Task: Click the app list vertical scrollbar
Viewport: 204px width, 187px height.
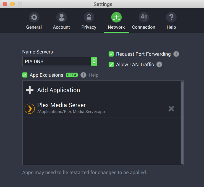Action: (x=182, y=123)
